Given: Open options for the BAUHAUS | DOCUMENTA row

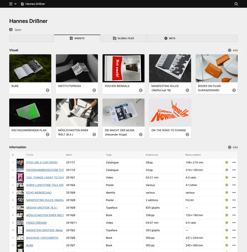Looking at the screenshot, I should point(234,238).
